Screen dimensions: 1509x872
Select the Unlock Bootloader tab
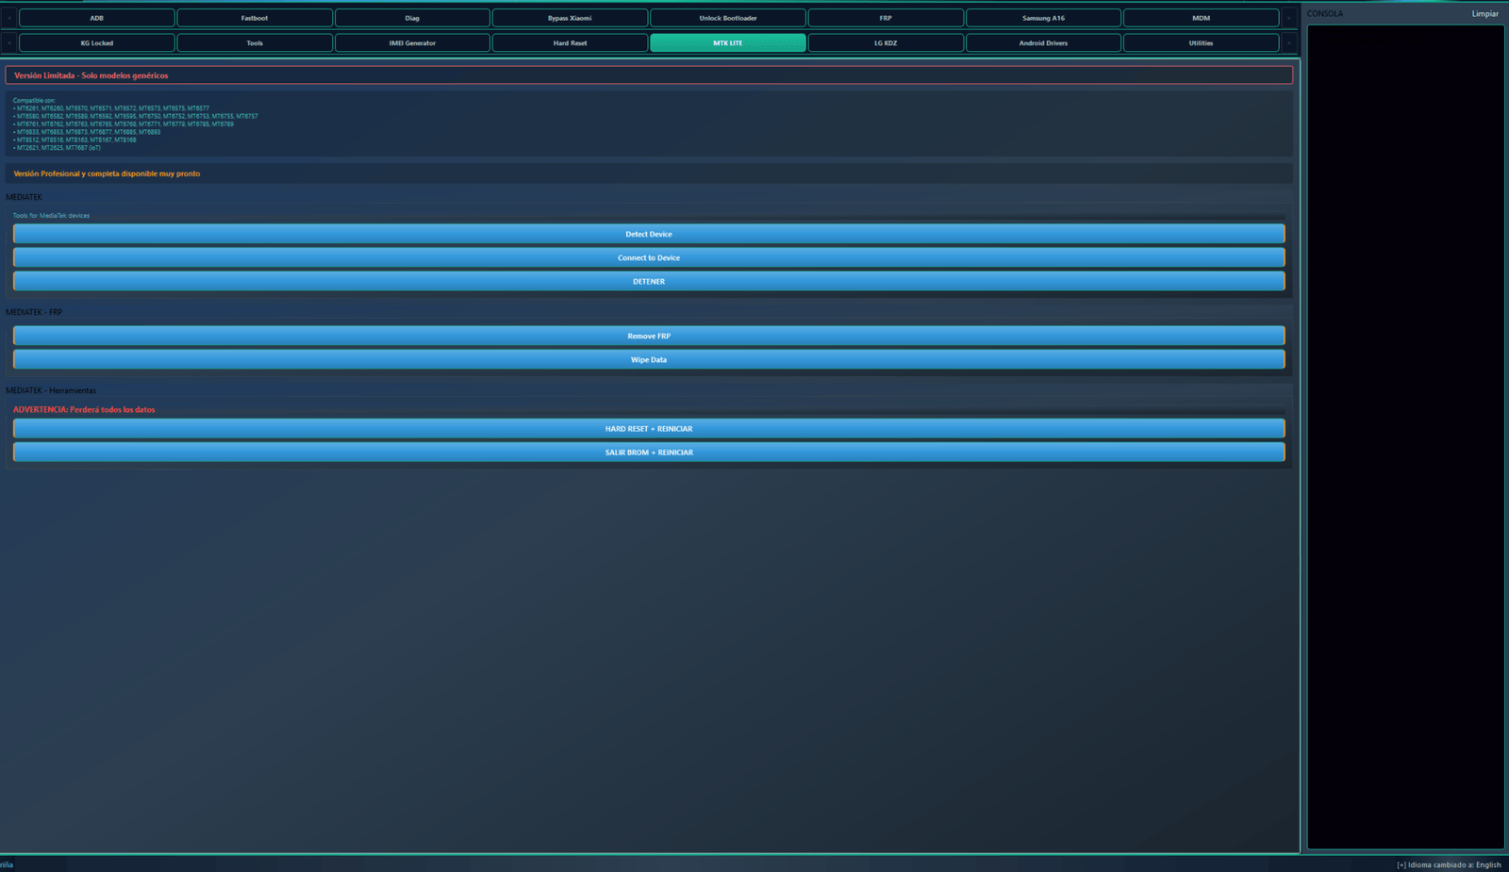727,18
